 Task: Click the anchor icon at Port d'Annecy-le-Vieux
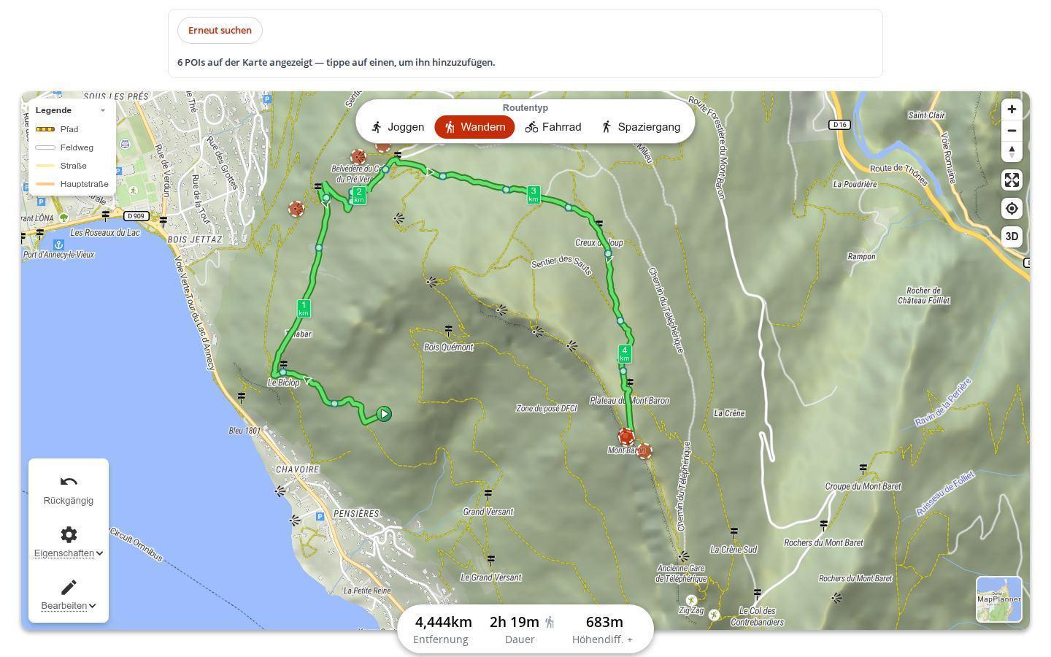[x=58, y=245]
